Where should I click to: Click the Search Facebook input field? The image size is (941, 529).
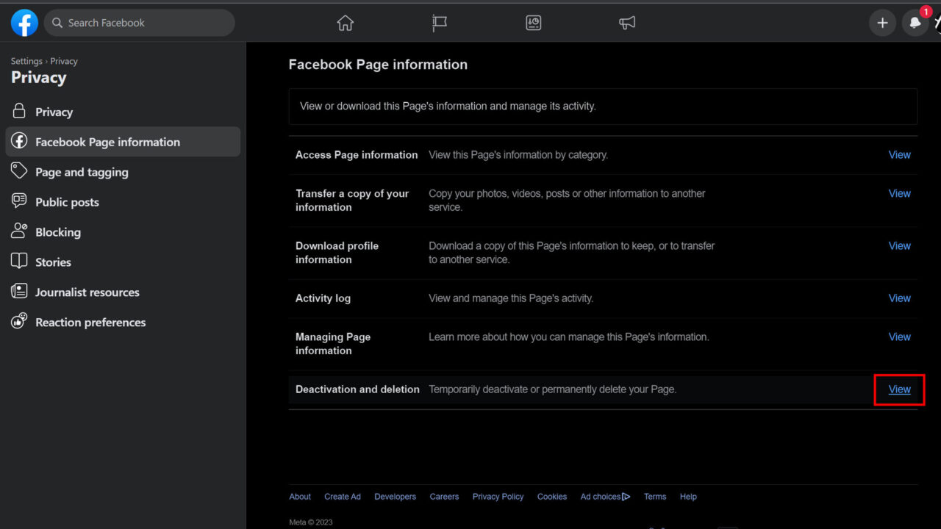point(139,23)
